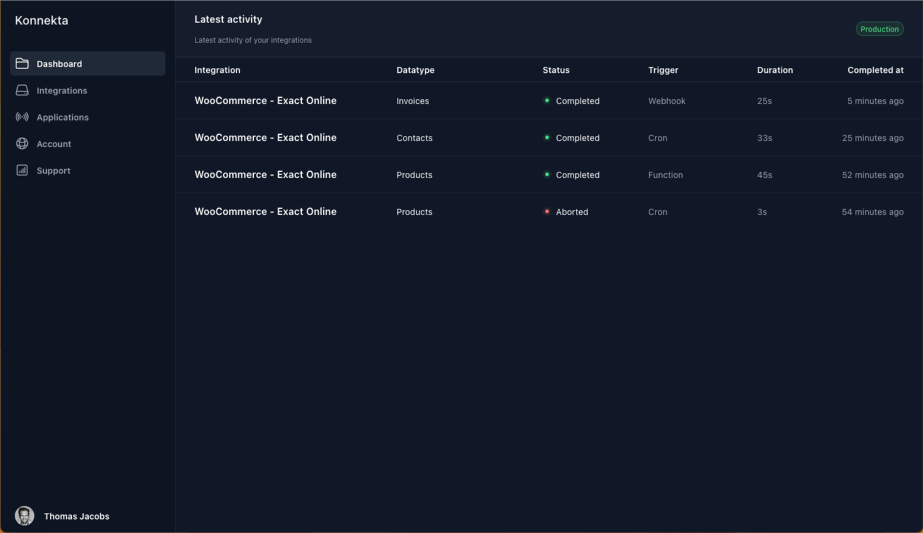Click the 3s duration value
The height and width of the screenshot is (533, 923).
pos(762,212)
